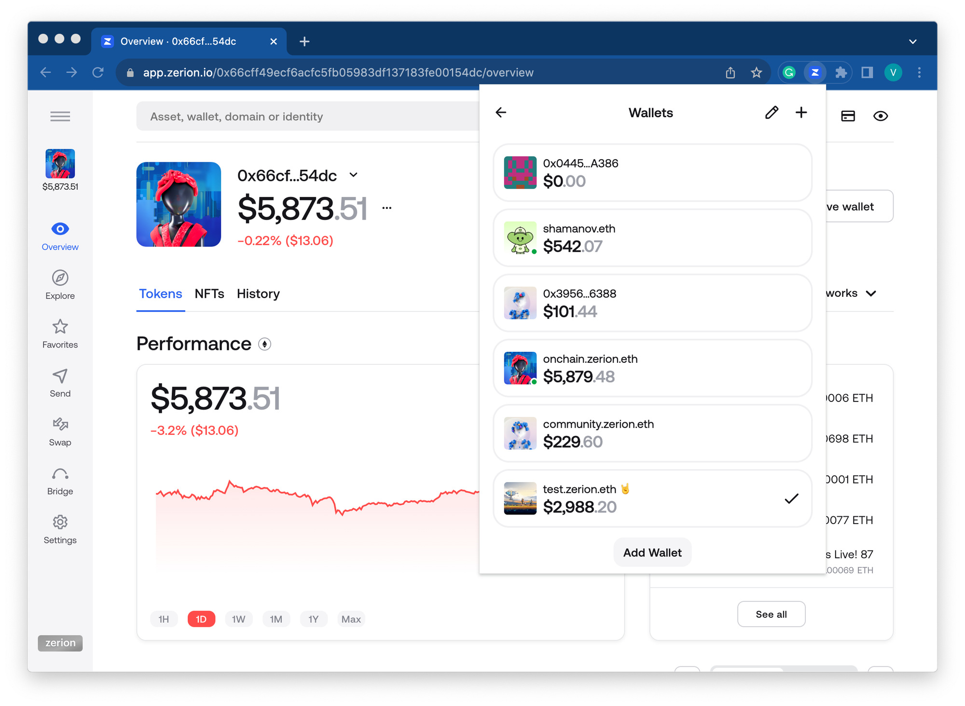Open Settings gear icon
The width and height of the screenshot is (965, 706).
[60, 522]
